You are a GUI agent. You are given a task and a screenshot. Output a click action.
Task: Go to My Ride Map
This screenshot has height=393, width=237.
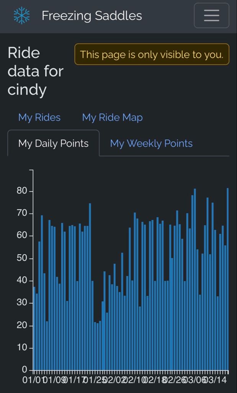pyautogui.click(x=112, y=117)
